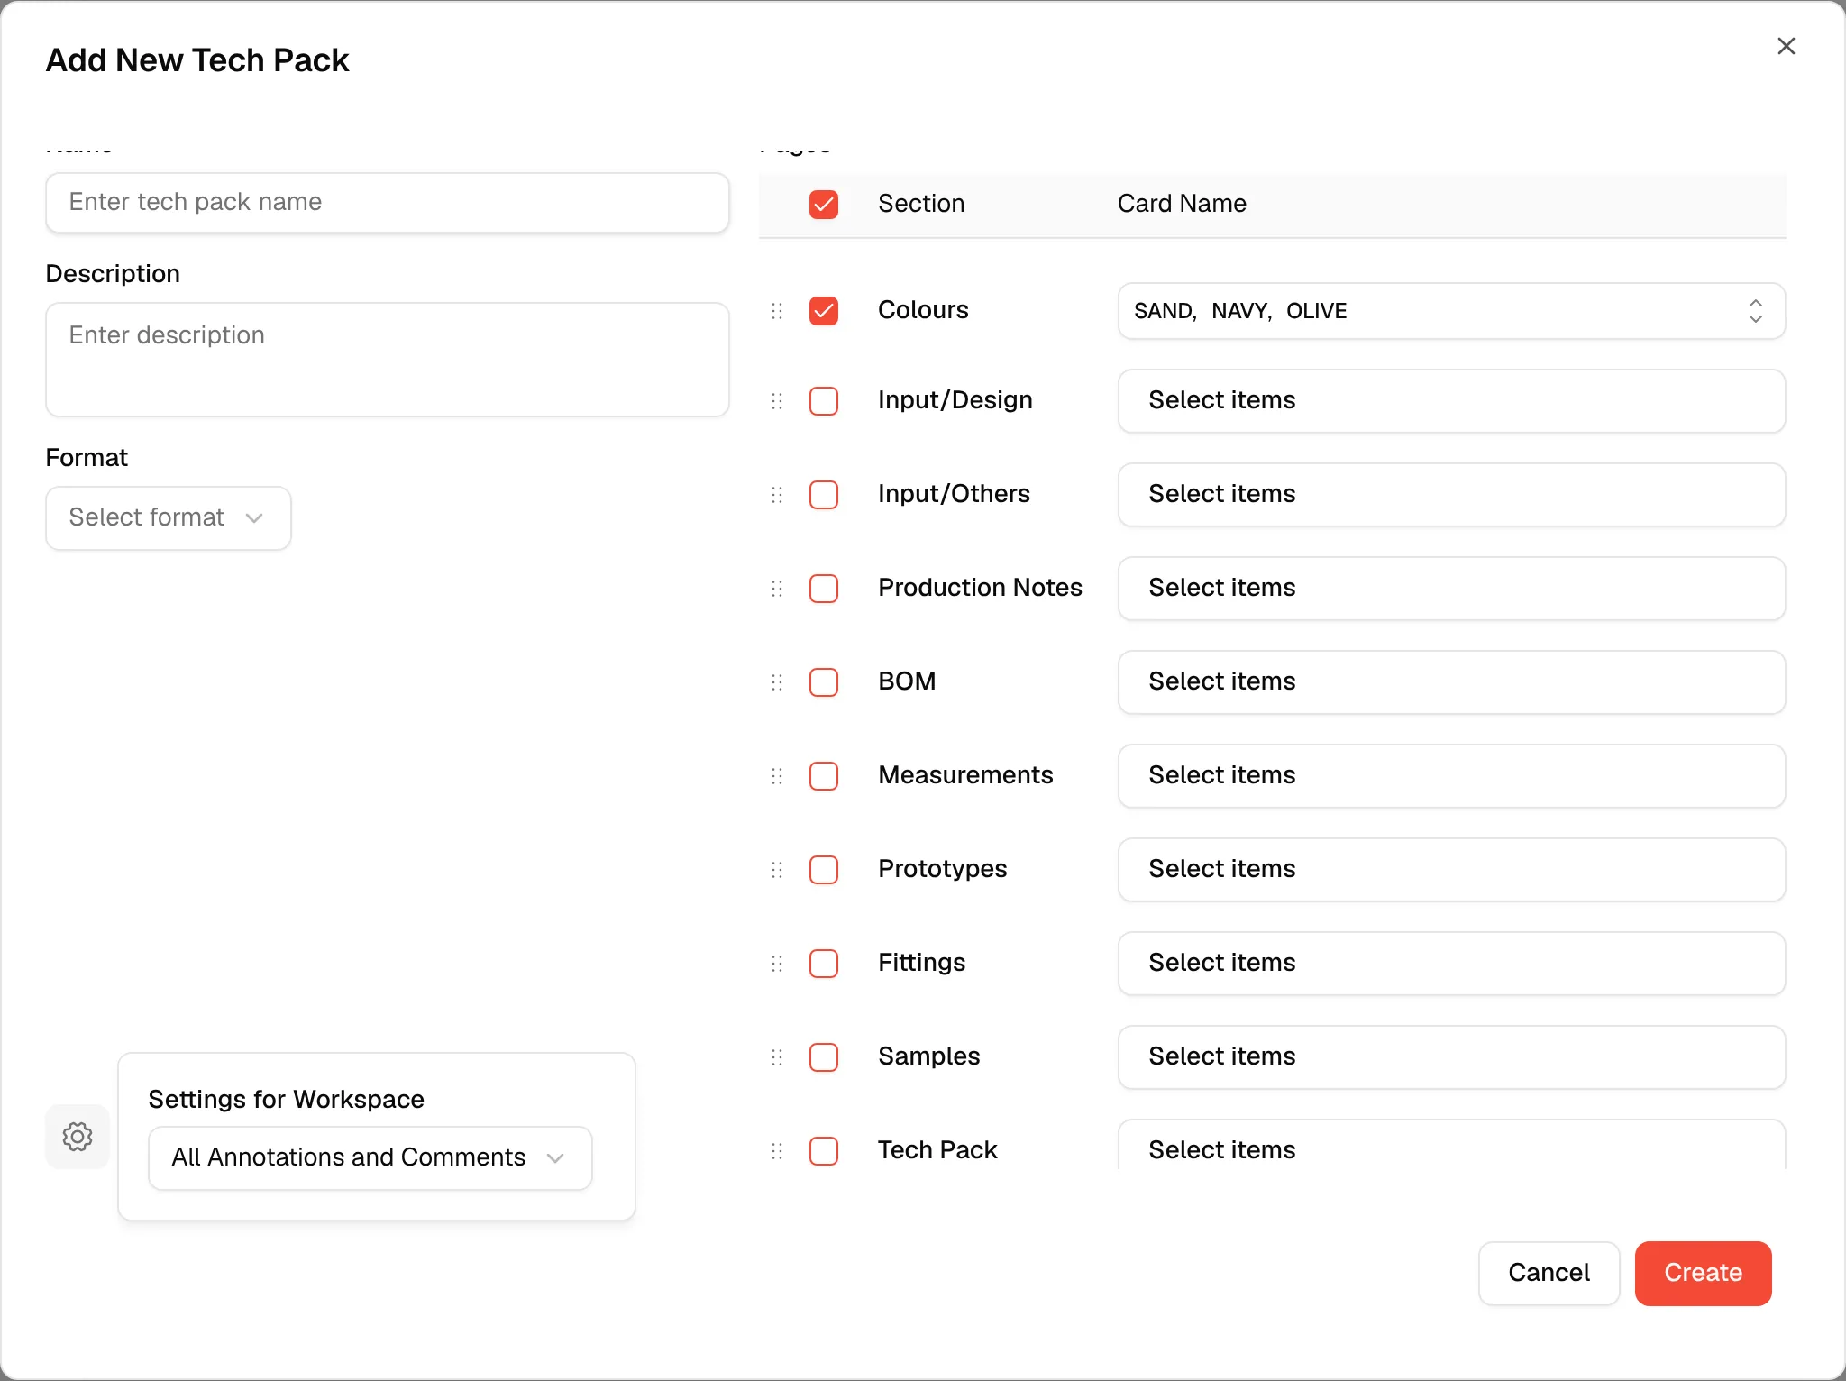Check the Tech Pack section checkbox

824,1151
